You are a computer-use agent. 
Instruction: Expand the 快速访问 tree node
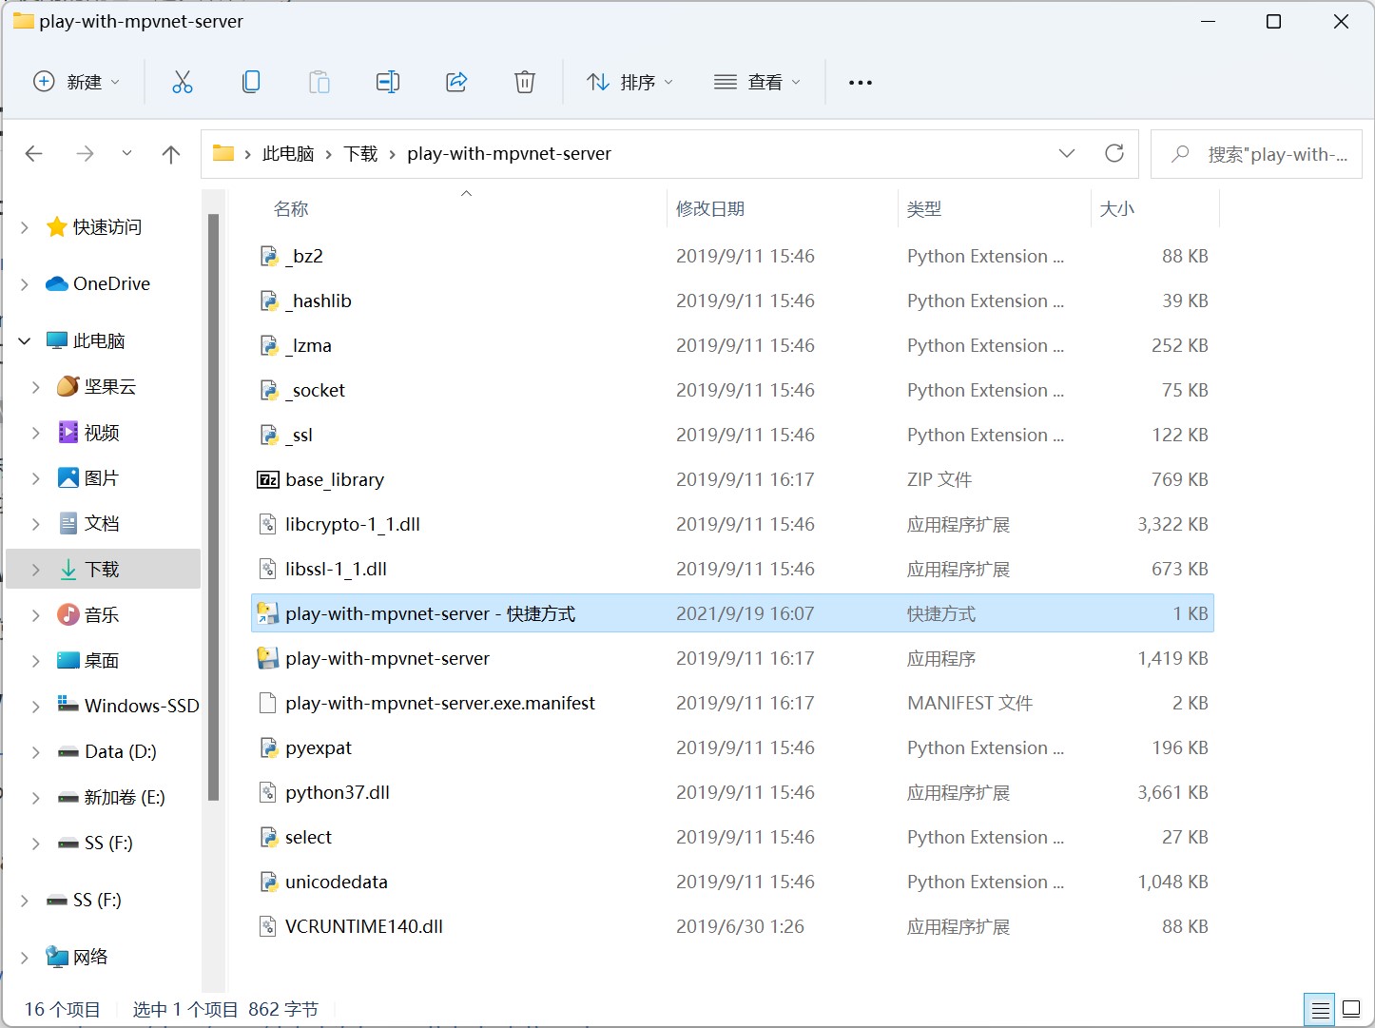25,227
